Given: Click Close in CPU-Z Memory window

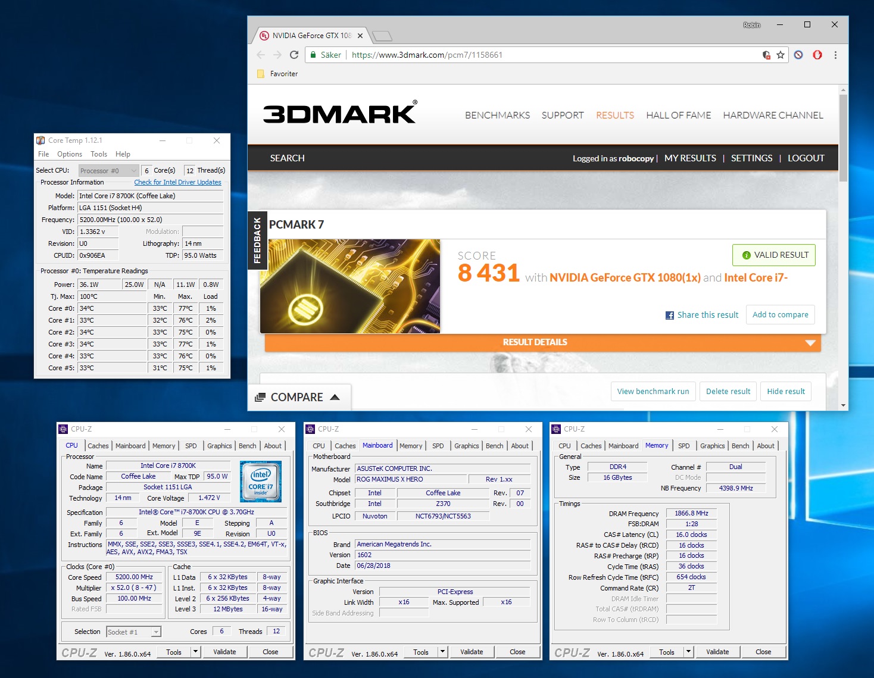Looking at the screenshot, I should click(x=763, y=652).
